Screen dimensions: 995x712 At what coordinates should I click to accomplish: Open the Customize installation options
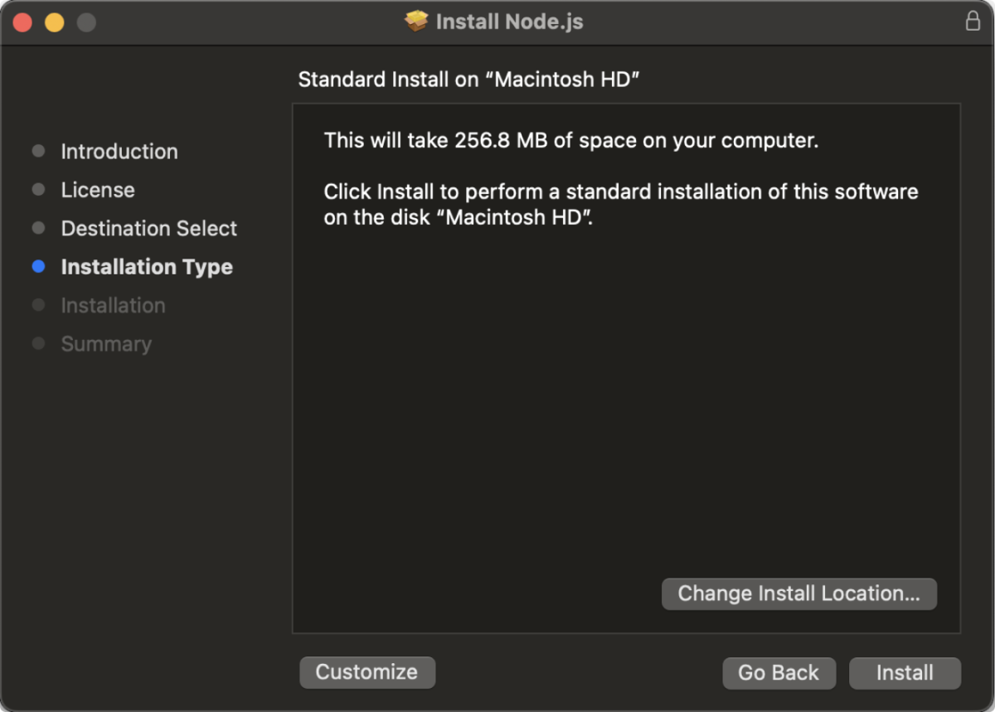pos(366,672)
